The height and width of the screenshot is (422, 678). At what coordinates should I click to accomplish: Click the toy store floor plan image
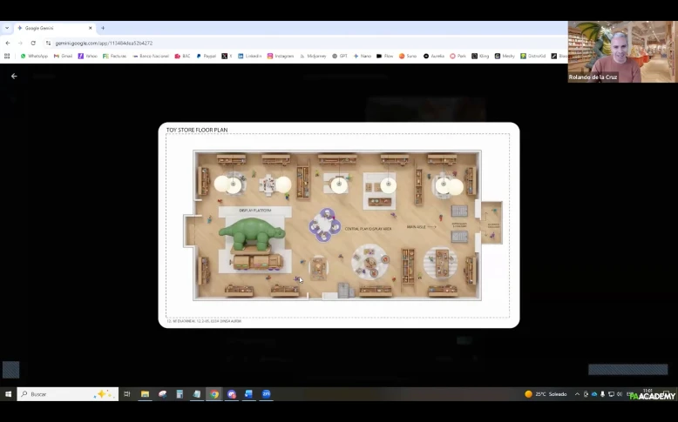coord(338,224)
